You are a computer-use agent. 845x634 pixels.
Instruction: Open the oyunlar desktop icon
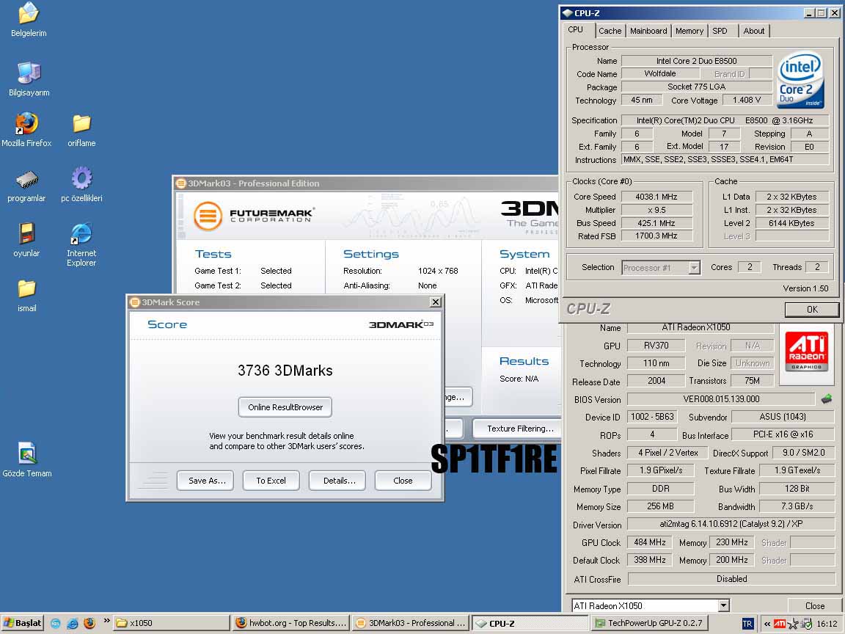[x=26, y=240]
